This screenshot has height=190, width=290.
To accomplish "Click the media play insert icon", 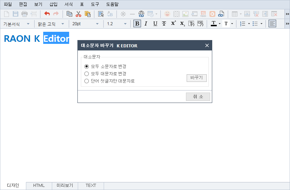I will coord(212,14).
